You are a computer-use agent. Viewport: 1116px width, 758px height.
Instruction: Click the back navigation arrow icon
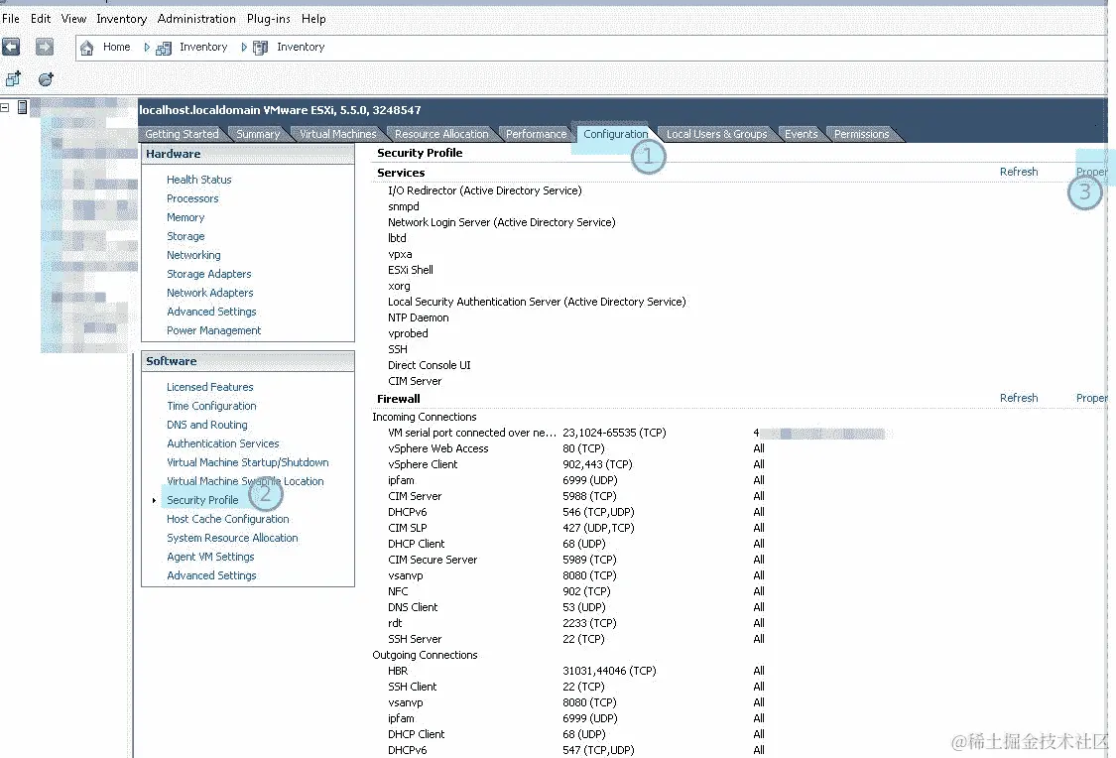(11, 47)
